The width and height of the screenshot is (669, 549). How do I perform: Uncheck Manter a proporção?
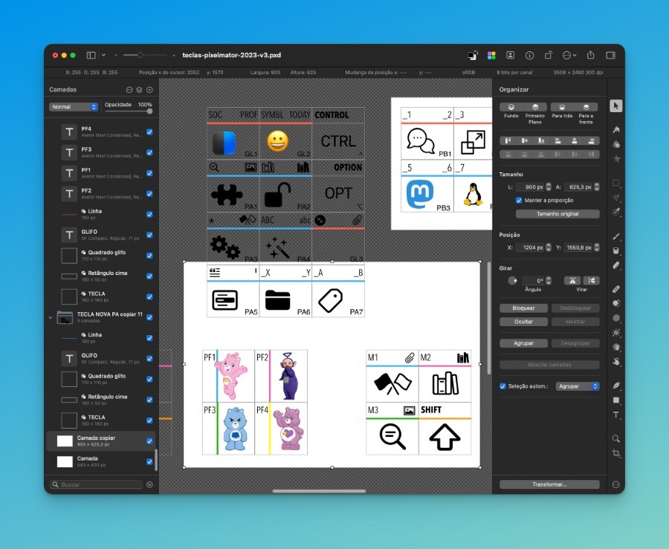(519, 200)
